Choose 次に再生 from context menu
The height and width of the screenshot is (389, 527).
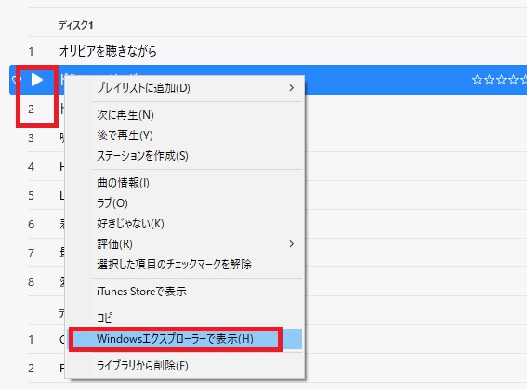[x=125, y=115]
